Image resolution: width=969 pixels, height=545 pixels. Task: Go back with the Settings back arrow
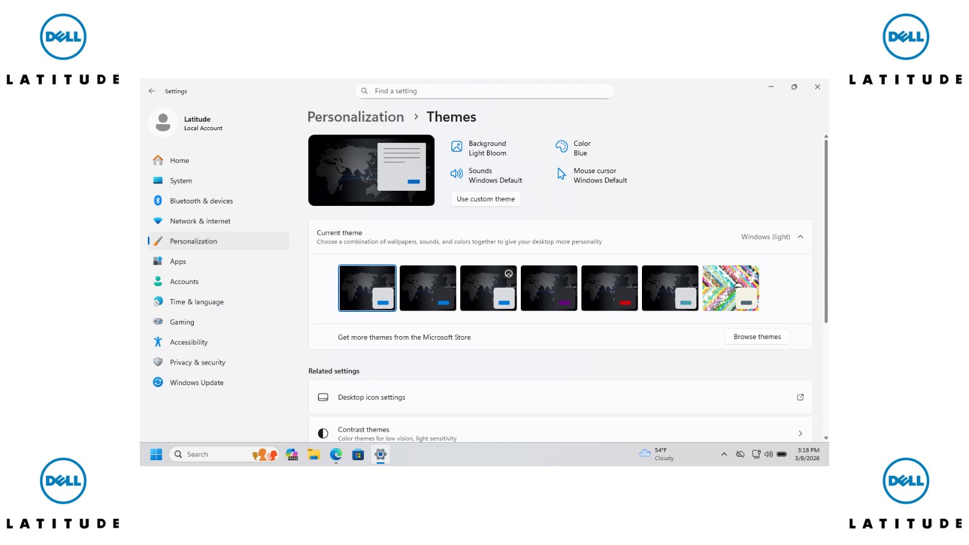coord(151,91)
